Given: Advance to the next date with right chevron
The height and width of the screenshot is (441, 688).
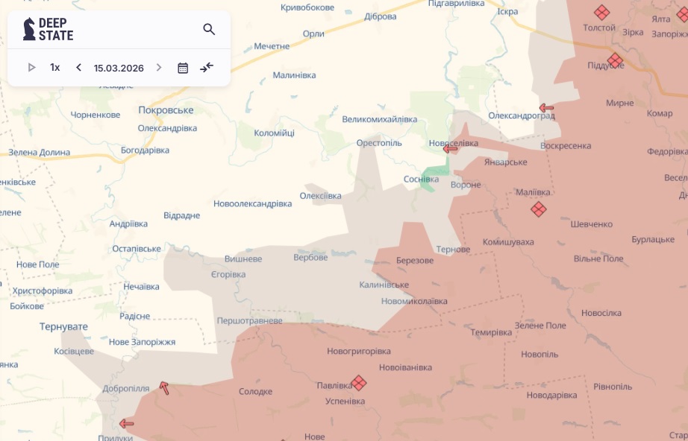Looking at the screenshot, I should tap(159, 67).
